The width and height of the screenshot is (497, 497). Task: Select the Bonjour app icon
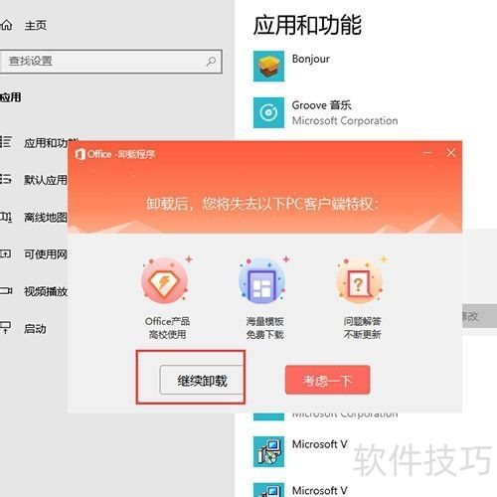point(268,66)
